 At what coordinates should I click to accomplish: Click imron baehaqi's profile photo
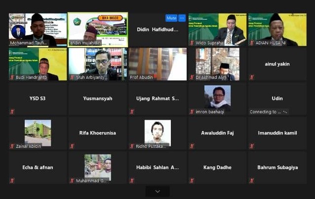click(x=217, y=97)
